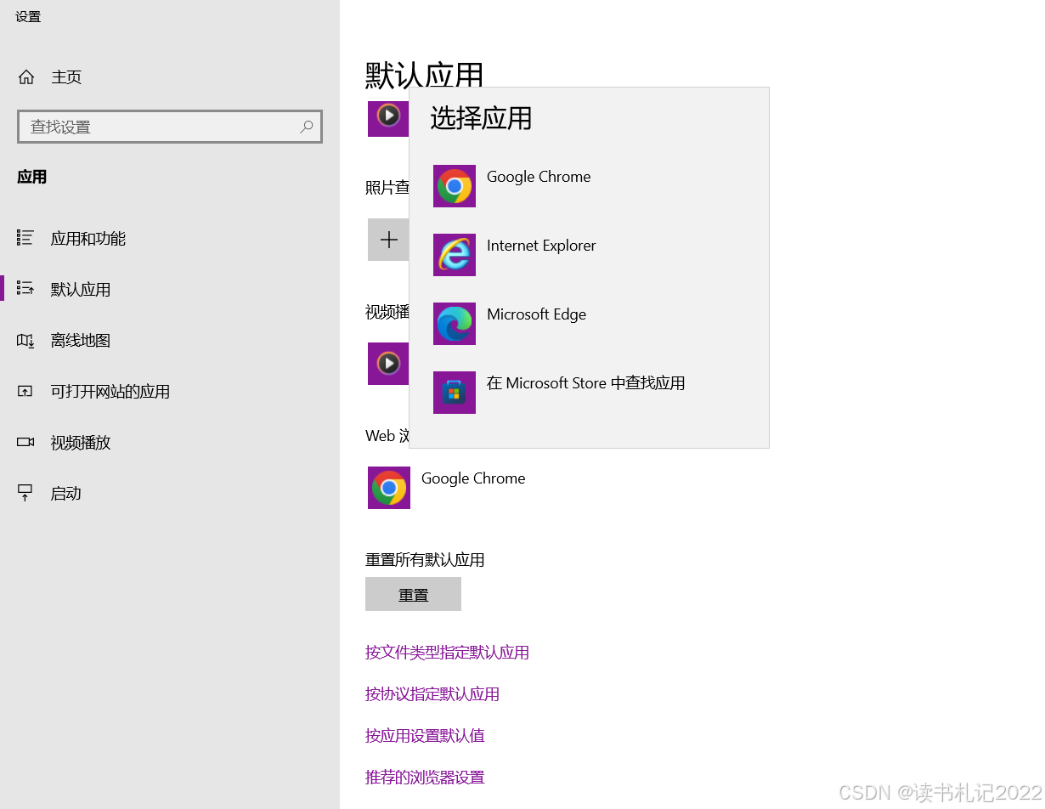Viewport: 1045px width, 809px height.
Task: Click the 可打开网站的应用 icon
Action: tap(25, 392)
